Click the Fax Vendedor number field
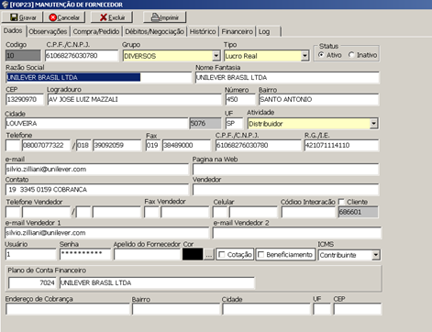 184,212
